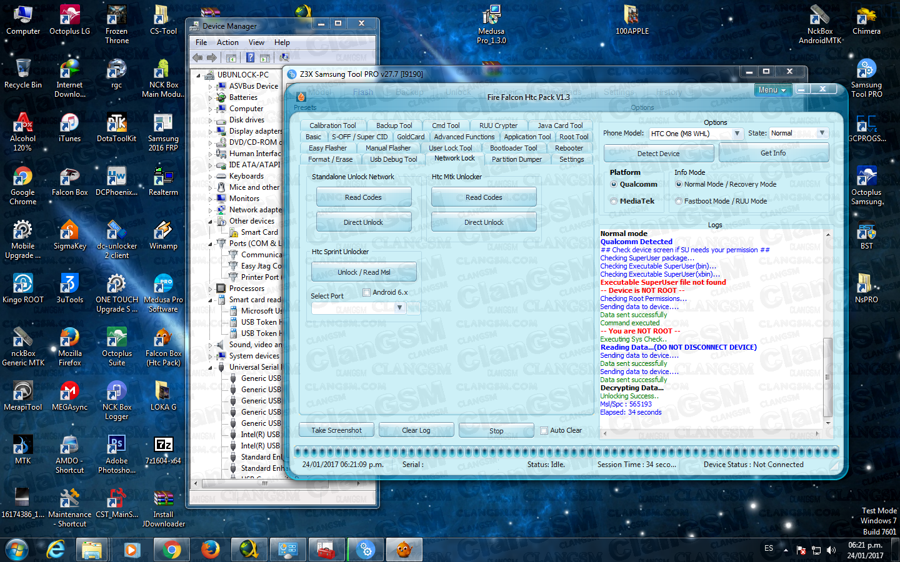Screen dimensions: 900x562
Task: Open Mozilla Firefox desktop shortcut
Action: tap(69, 347)
